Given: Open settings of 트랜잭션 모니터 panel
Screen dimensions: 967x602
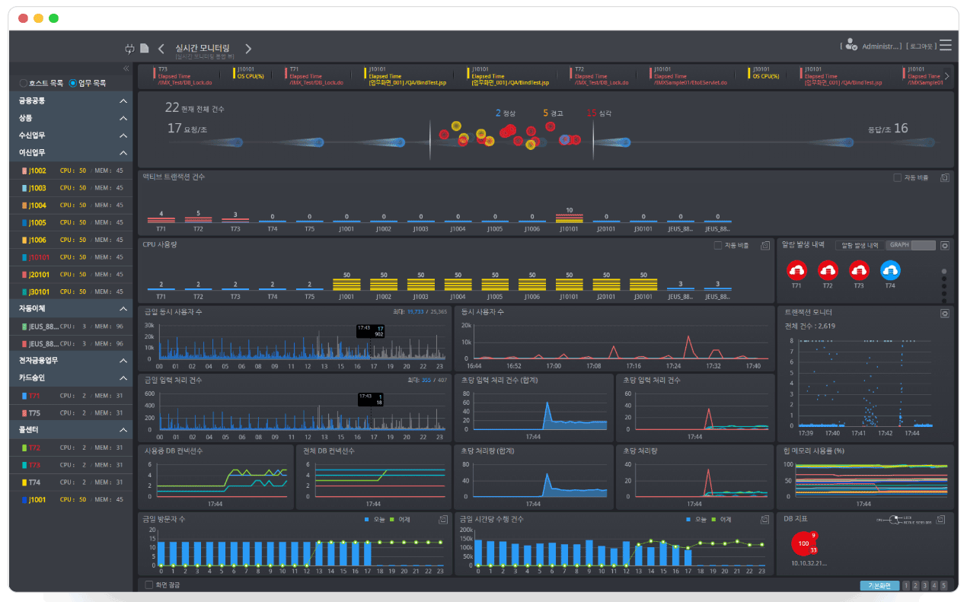Looking at the screenshot, I should click(x=945, y=313).
